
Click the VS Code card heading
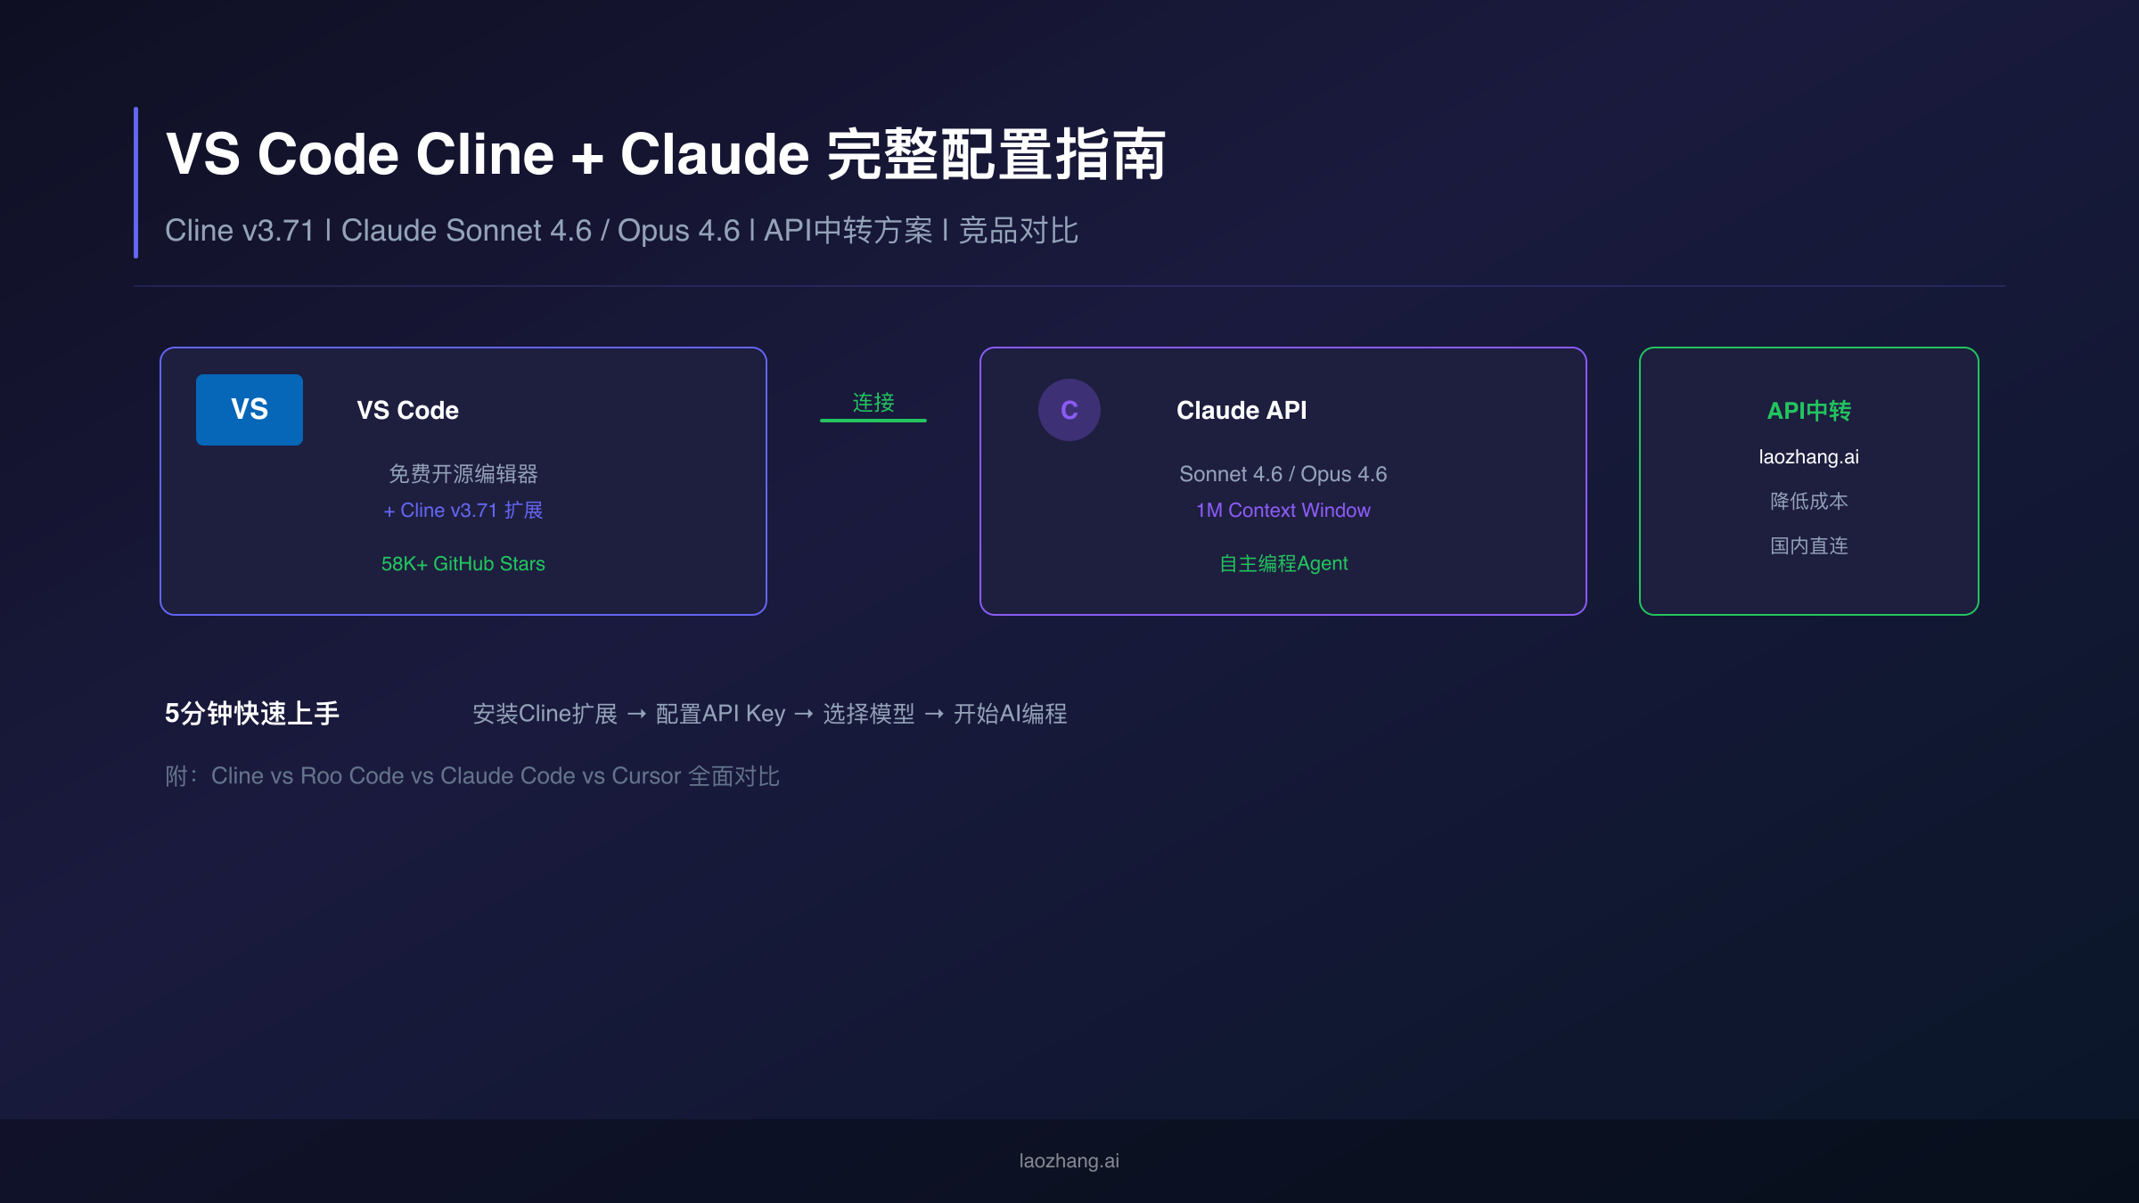pyautogui.click(x=406, y=410)
